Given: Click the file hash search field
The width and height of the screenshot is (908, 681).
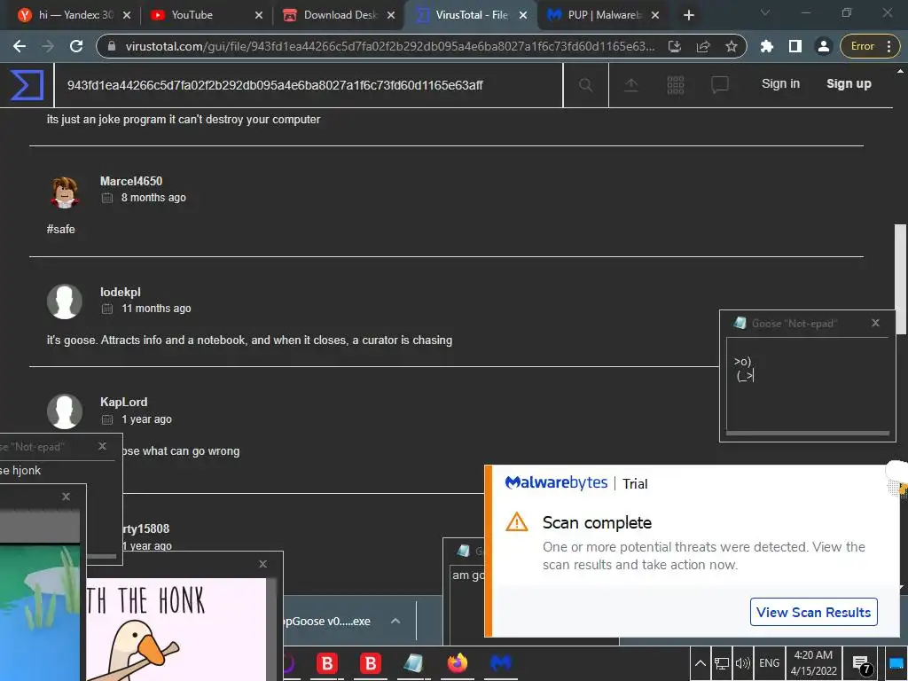Looking at the screenshot, I should [x=309, y=86].
